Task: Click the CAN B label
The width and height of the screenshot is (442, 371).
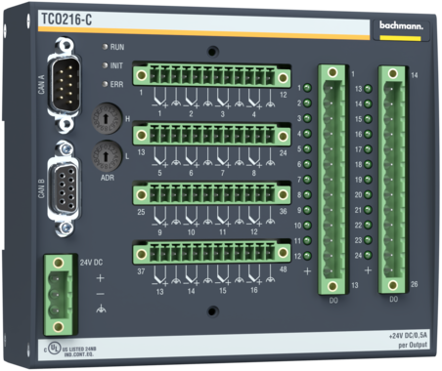Action: (41, 188)
